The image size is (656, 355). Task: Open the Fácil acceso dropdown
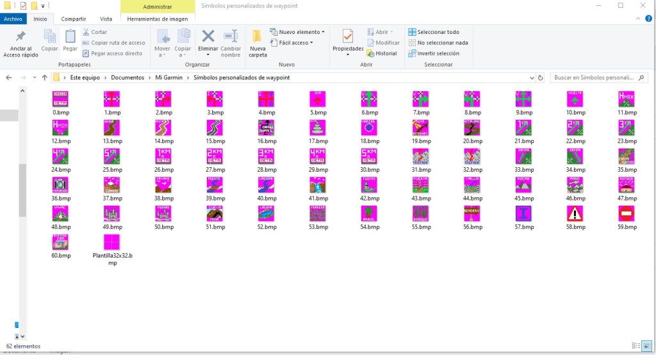[295, 43]
